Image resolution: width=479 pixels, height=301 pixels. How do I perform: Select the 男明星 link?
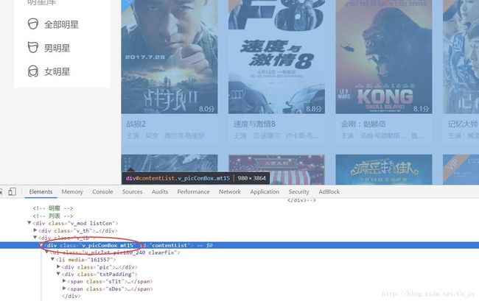57,48
